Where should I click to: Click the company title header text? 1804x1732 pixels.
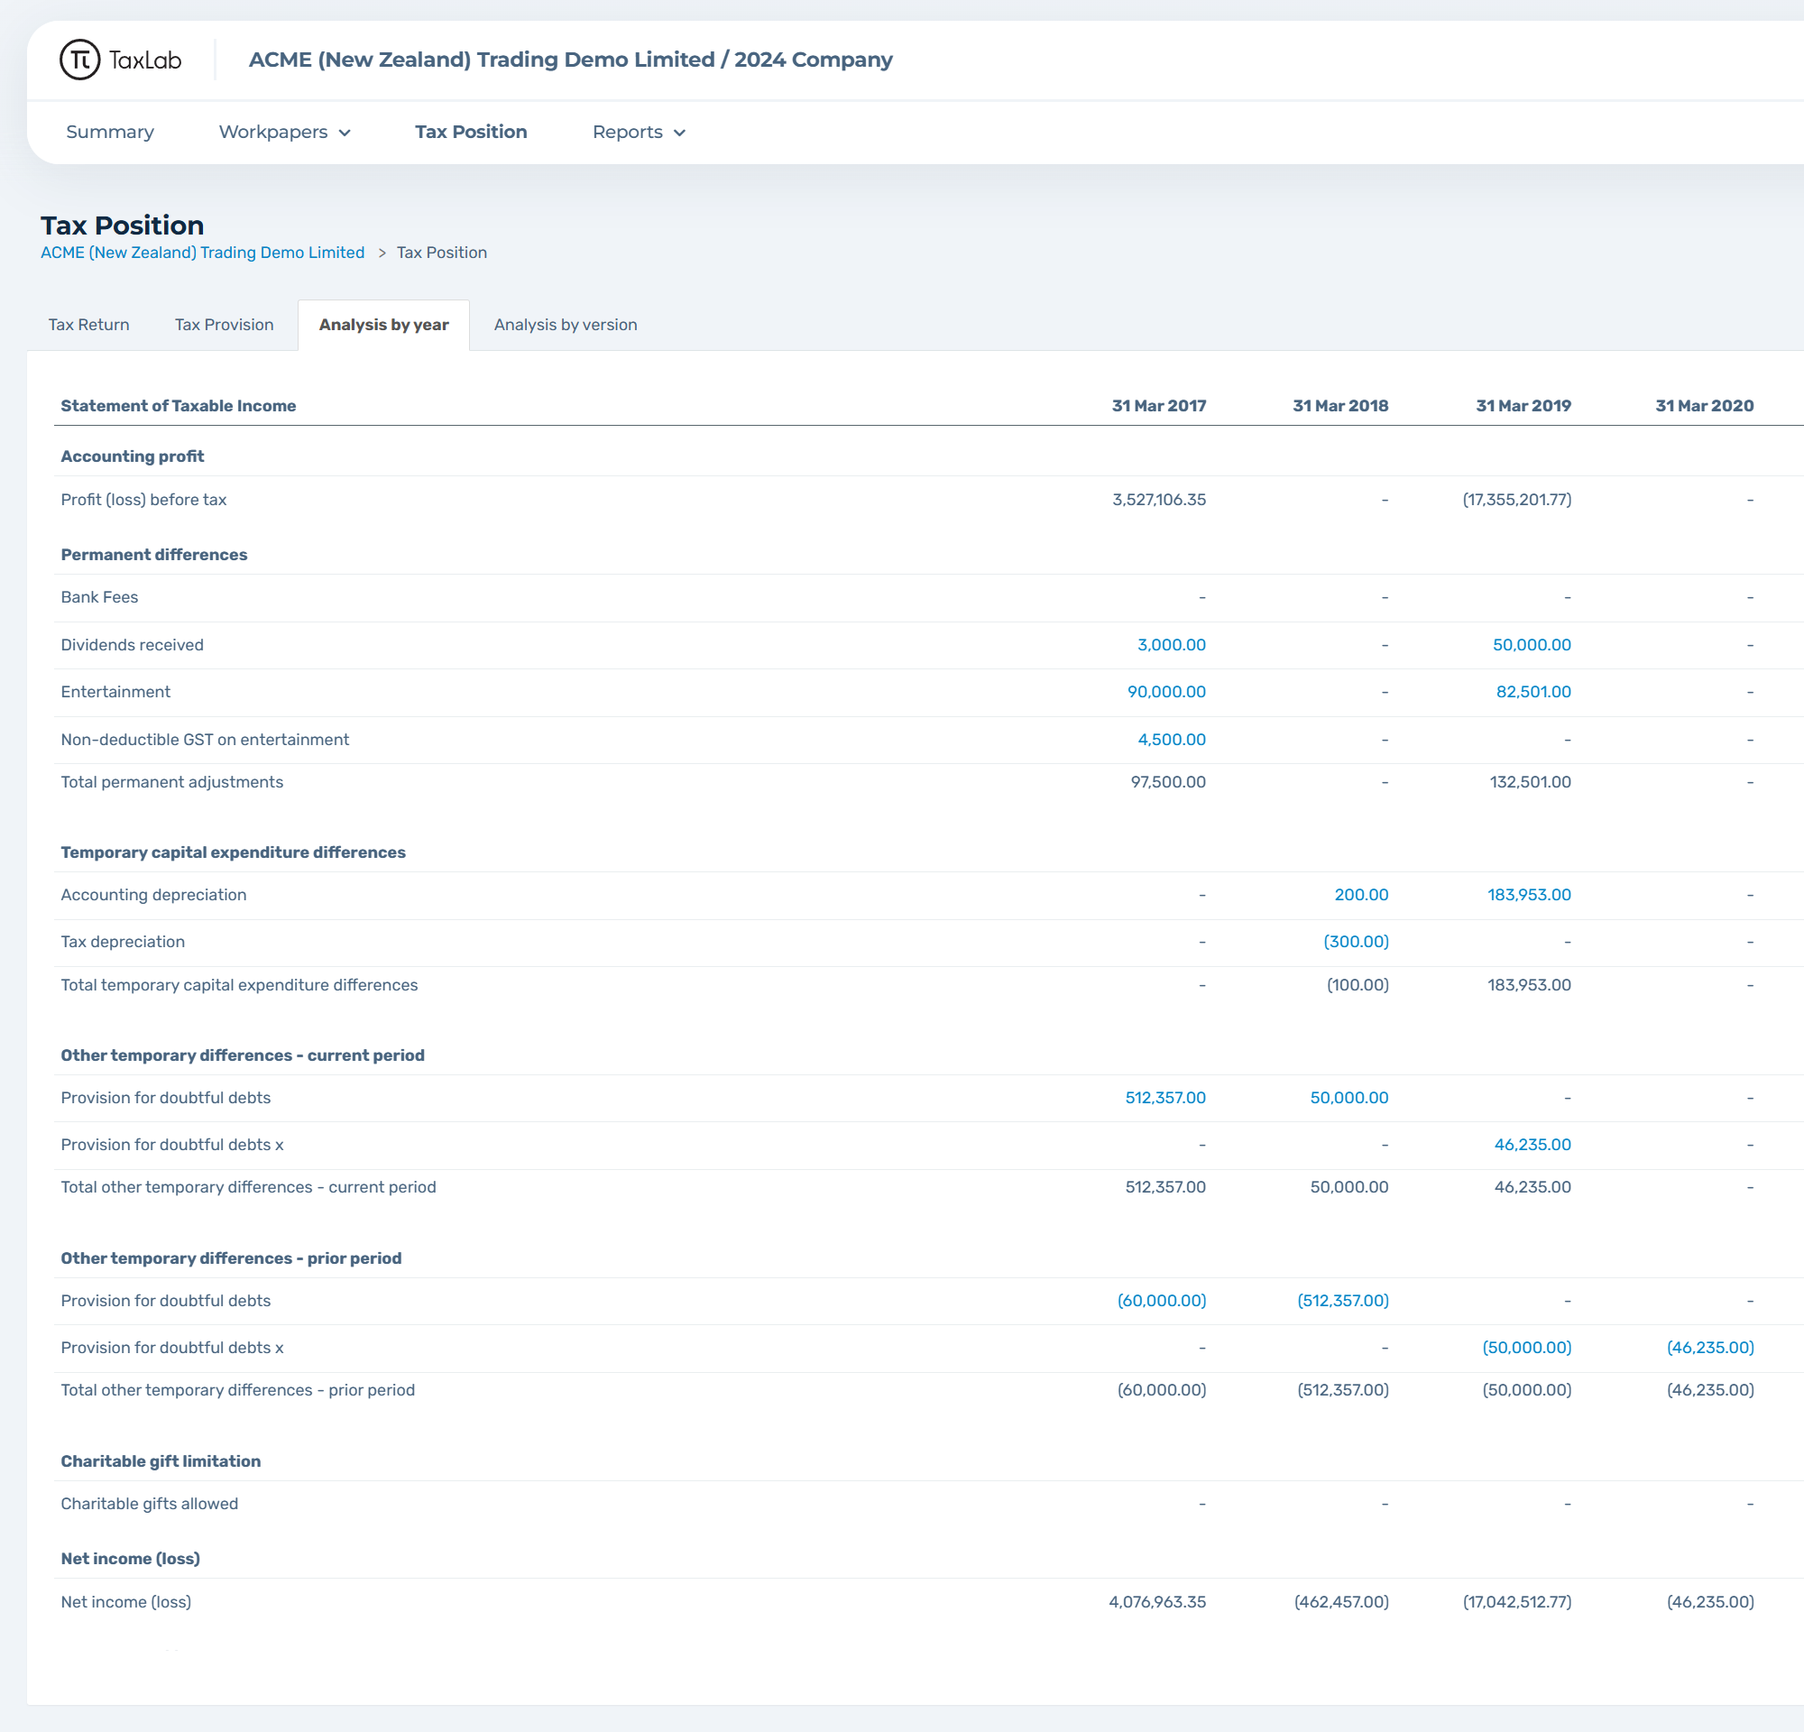point(570,60)
